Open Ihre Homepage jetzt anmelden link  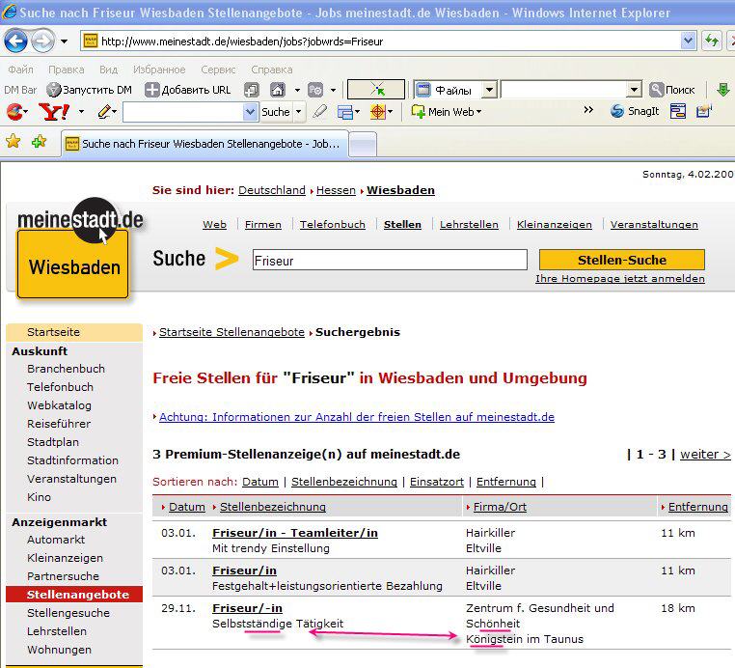(619, 279)
